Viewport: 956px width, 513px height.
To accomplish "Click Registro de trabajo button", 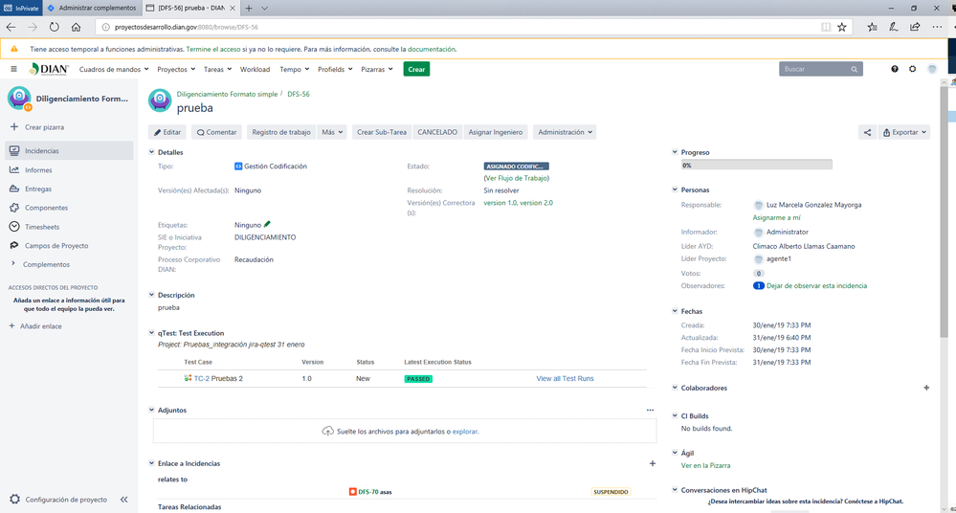I will (281, 132).
